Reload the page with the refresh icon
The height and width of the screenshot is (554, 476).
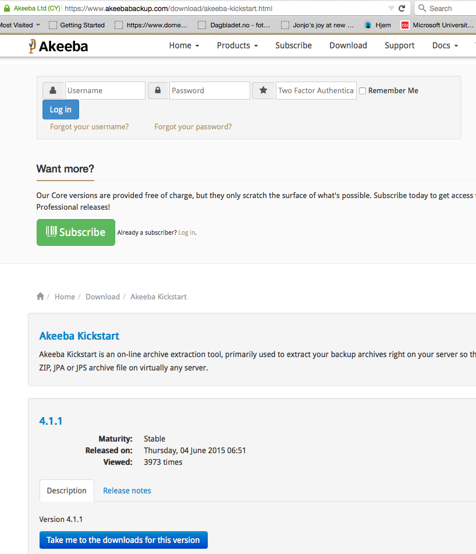click(402, 8)
